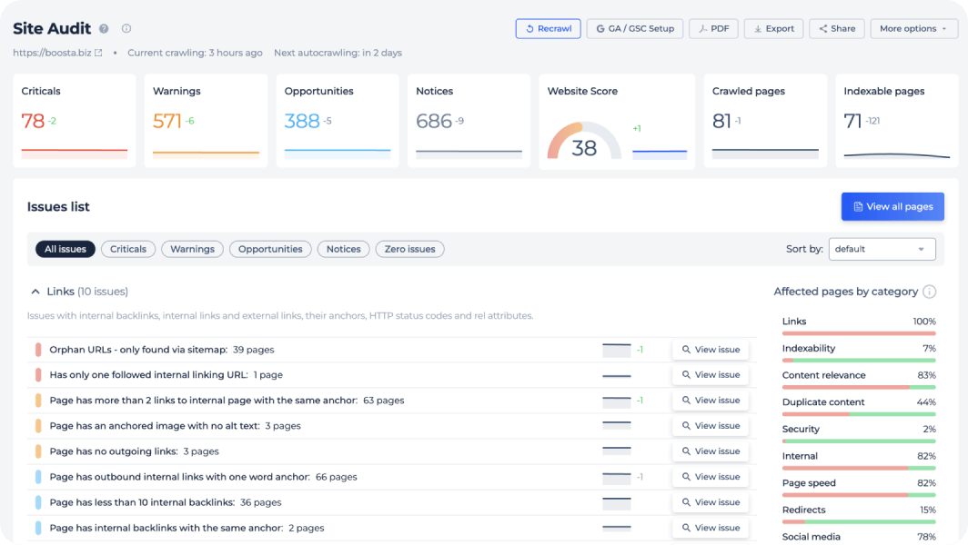Viewport: 968px width, 545px height.
Task: Click the Recrawl button
Action: [549, 28]
